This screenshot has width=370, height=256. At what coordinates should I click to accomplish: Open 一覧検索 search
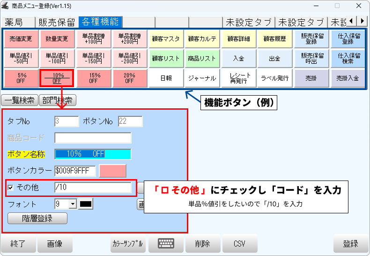click(19, 100)
